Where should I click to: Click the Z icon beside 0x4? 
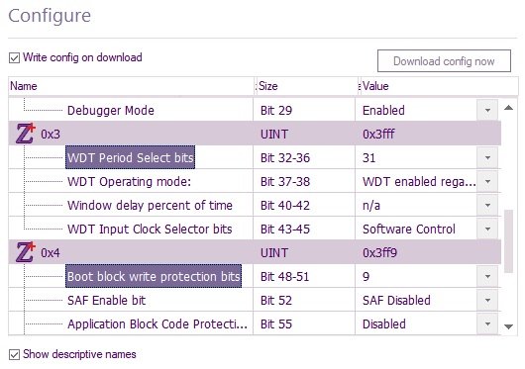click(26, 252)
